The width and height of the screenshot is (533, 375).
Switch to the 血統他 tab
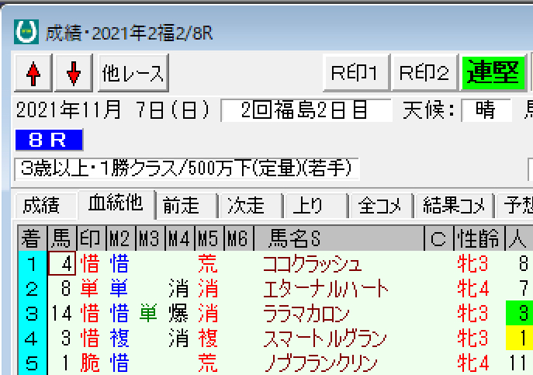click(x=116, y=204)
